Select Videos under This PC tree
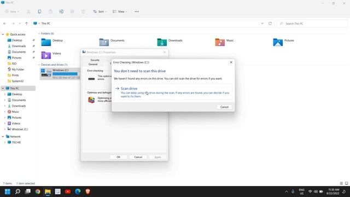350x197 pixels. pos(16,123)
